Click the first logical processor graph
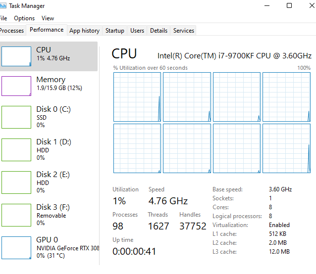This screenshot has width=316, height=274. (137, 97)
